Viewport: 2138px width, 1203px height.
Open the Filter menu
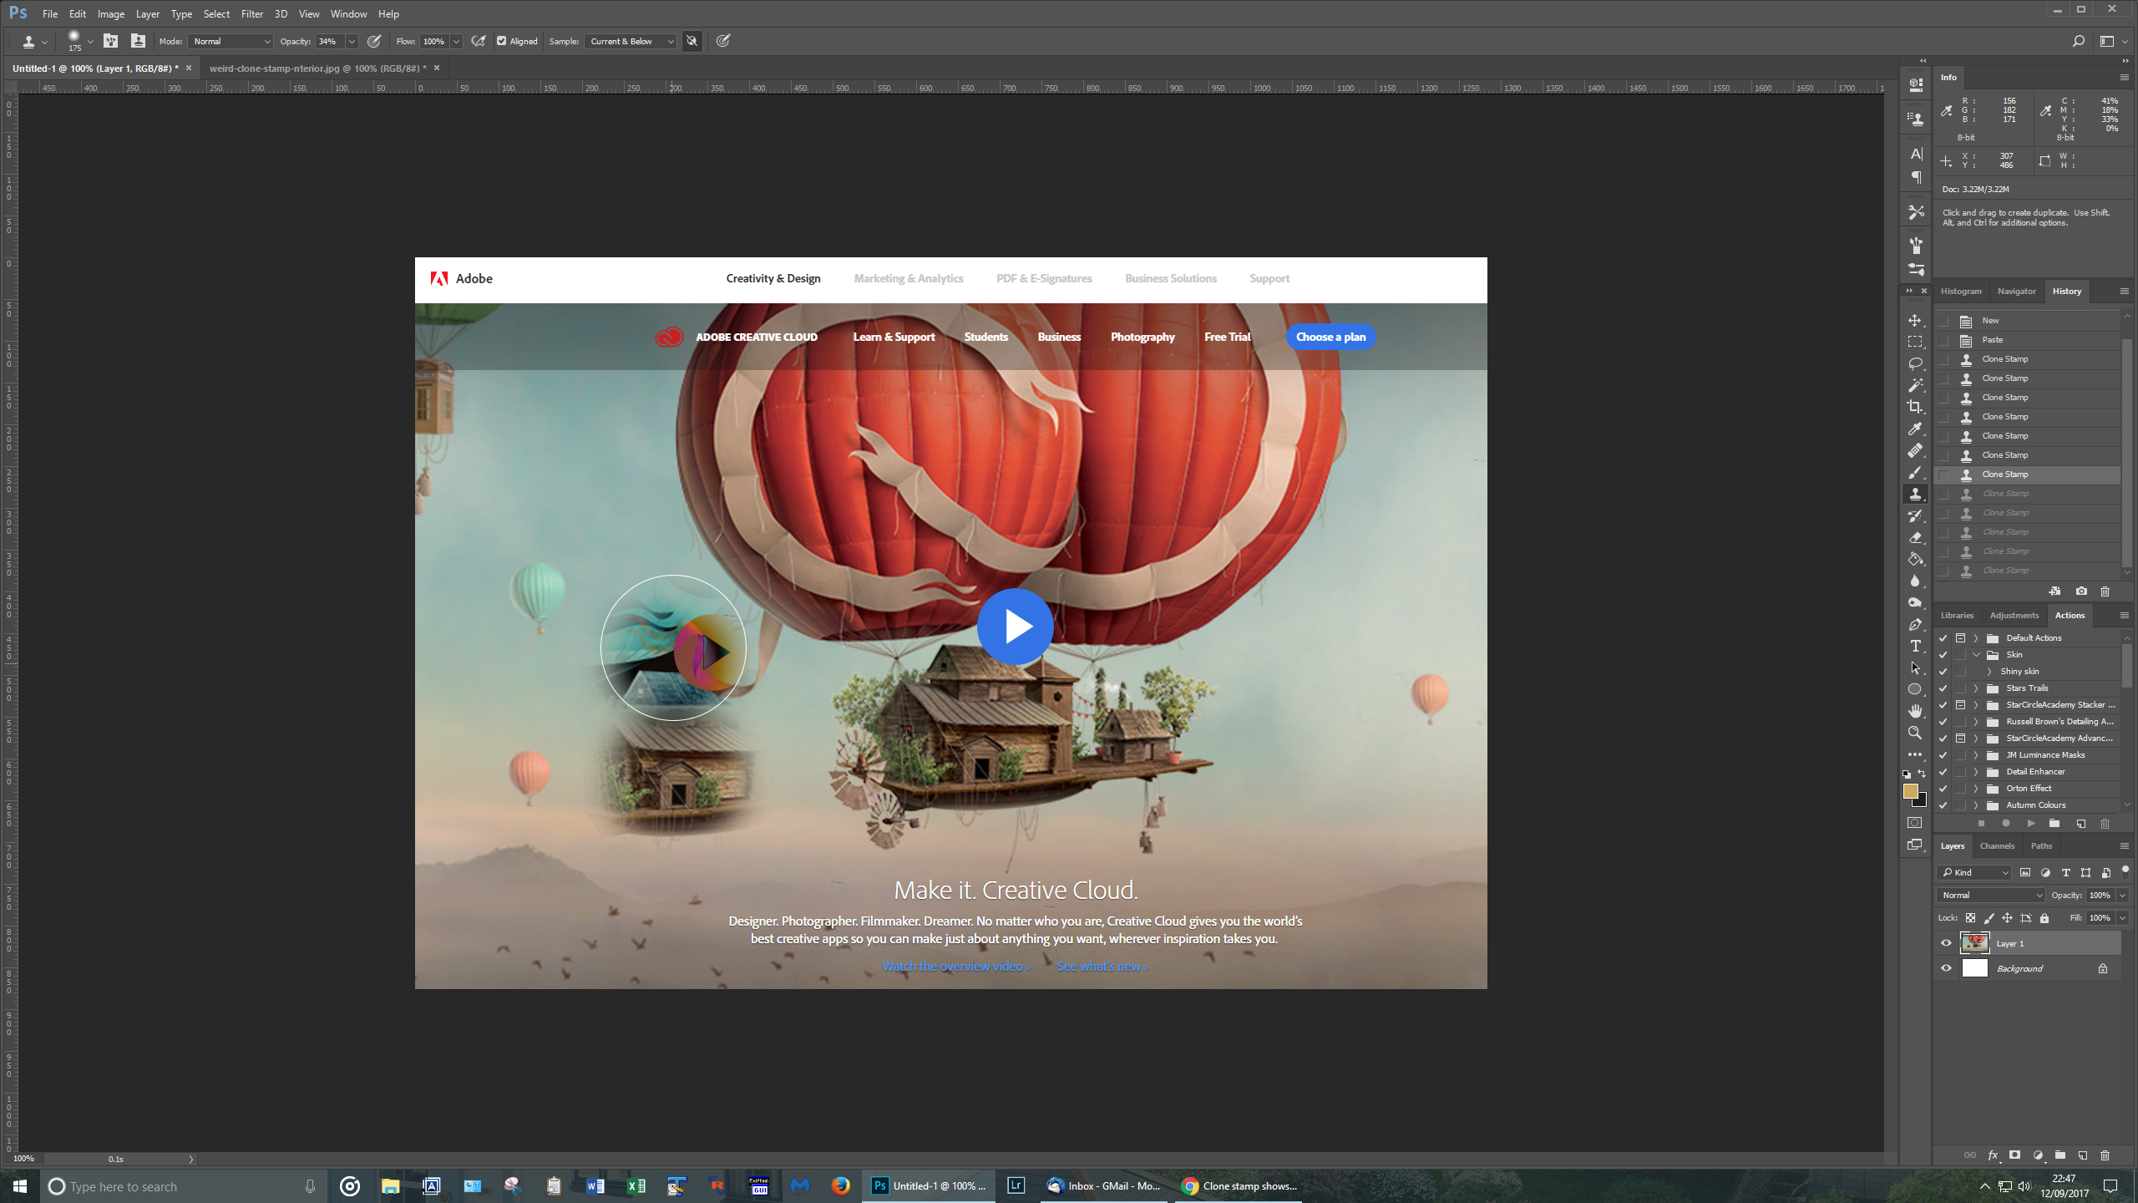pos(251,13)
